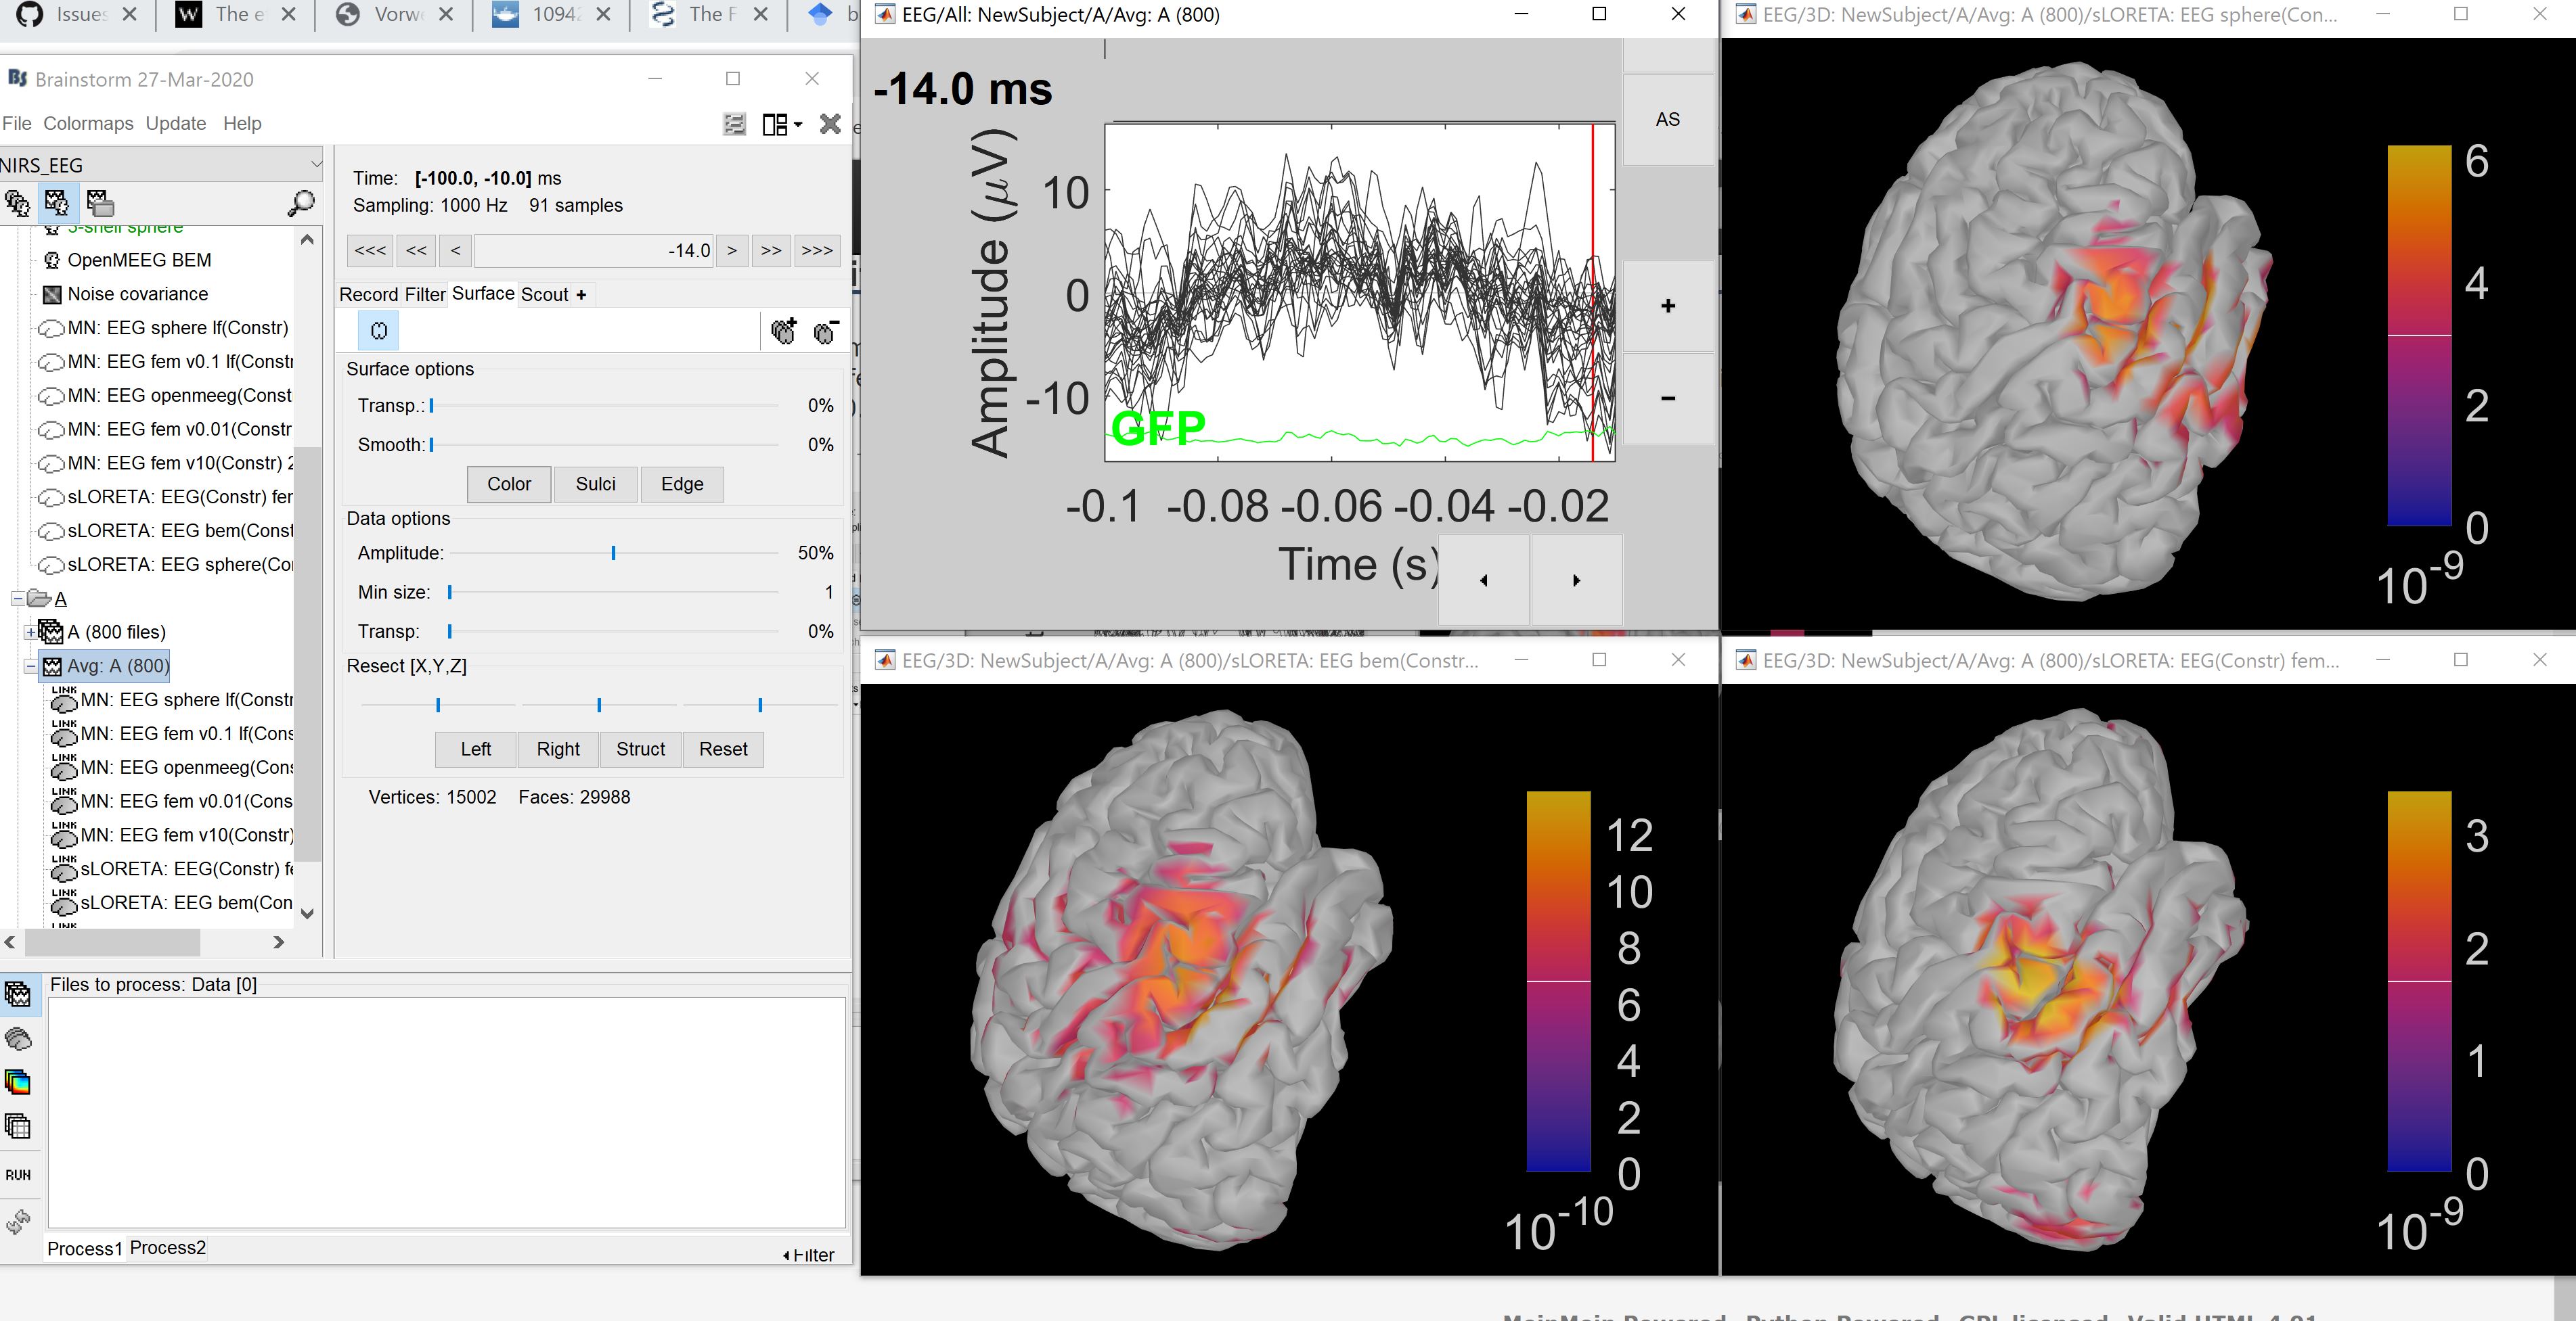
Task: Switch to anatomy view icon
Action: click(17, 203)
